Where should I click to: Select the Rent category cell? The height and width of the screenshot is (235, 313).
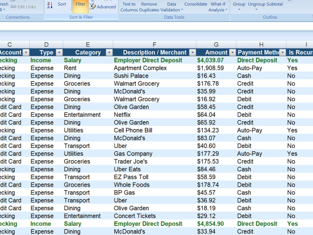pos(88,68)
